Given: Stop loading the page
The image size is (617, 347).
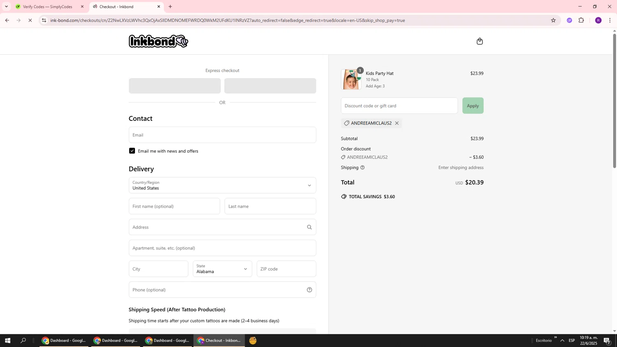Looking at the screenshot, I should [30, 20].
